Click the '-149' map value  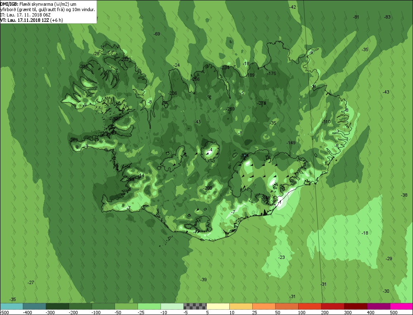click(291, 143)
